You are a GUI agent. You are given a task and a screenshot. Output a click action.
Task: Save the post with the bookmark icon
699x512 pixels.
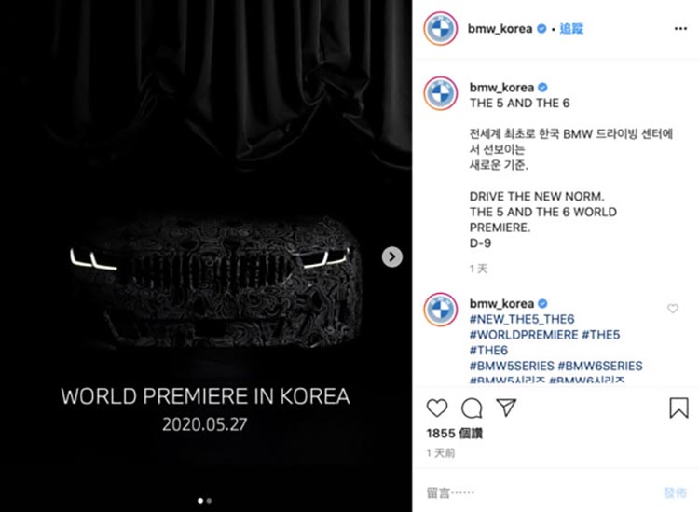(678, 408)
